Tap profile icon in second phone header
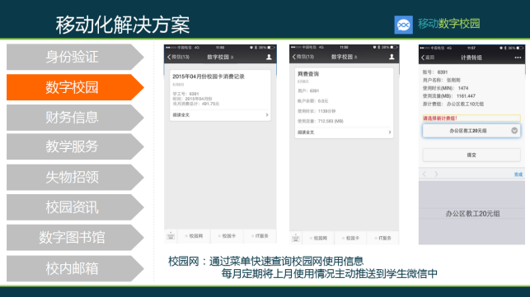530x297 pixels. pos(392,57)
